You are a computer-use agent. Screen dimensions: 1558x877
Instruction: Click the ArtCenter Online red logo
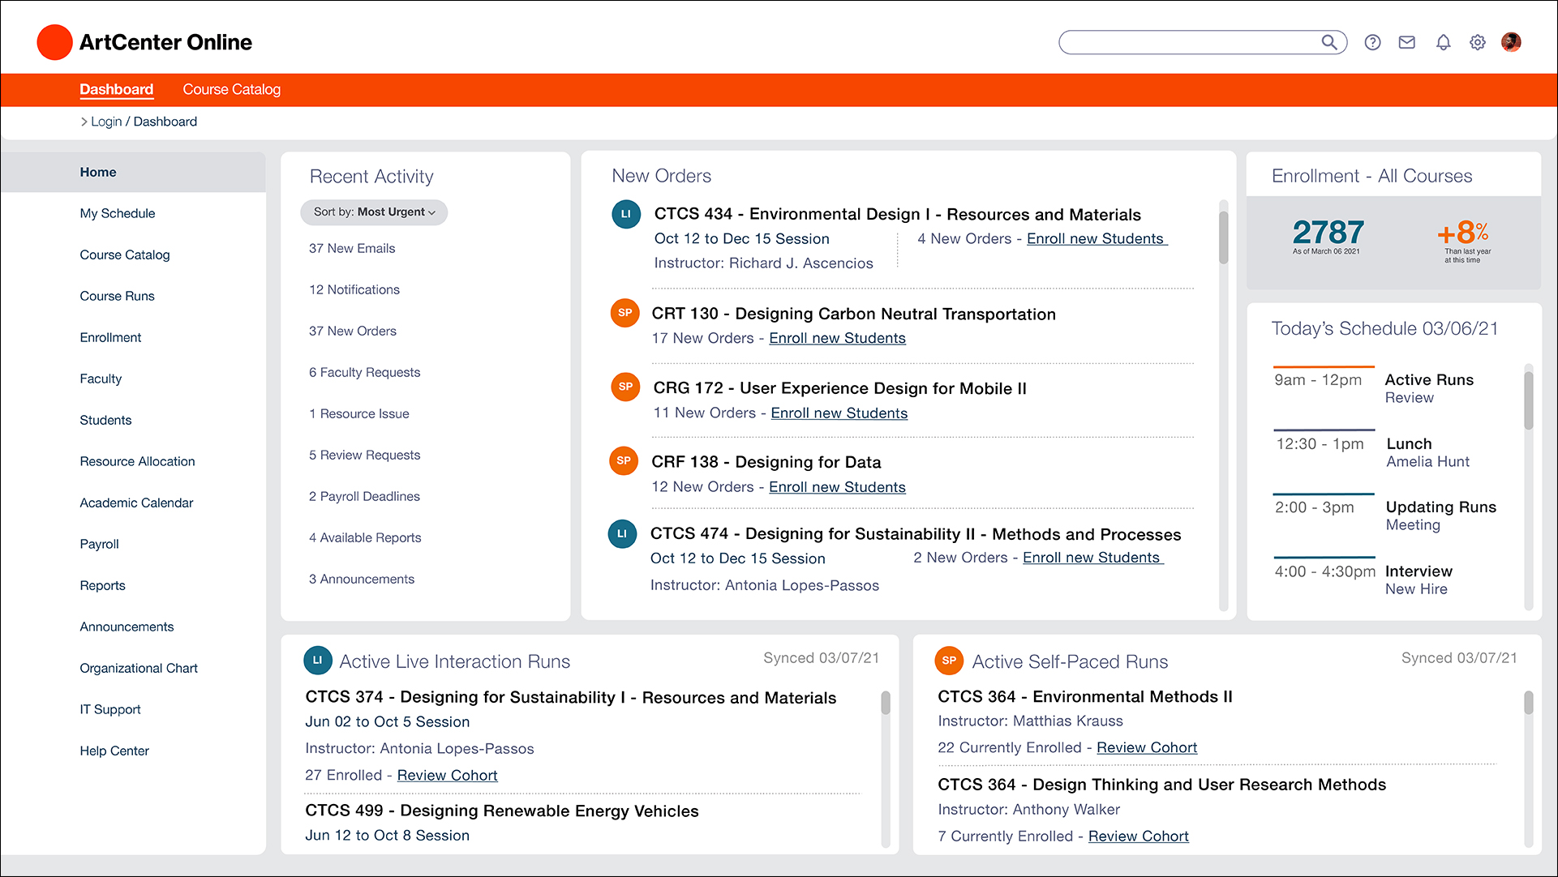coord(55,42)
